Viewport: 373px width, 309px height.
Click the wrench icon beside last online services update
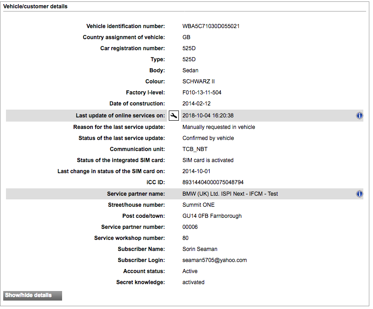(x=174, y=116)
